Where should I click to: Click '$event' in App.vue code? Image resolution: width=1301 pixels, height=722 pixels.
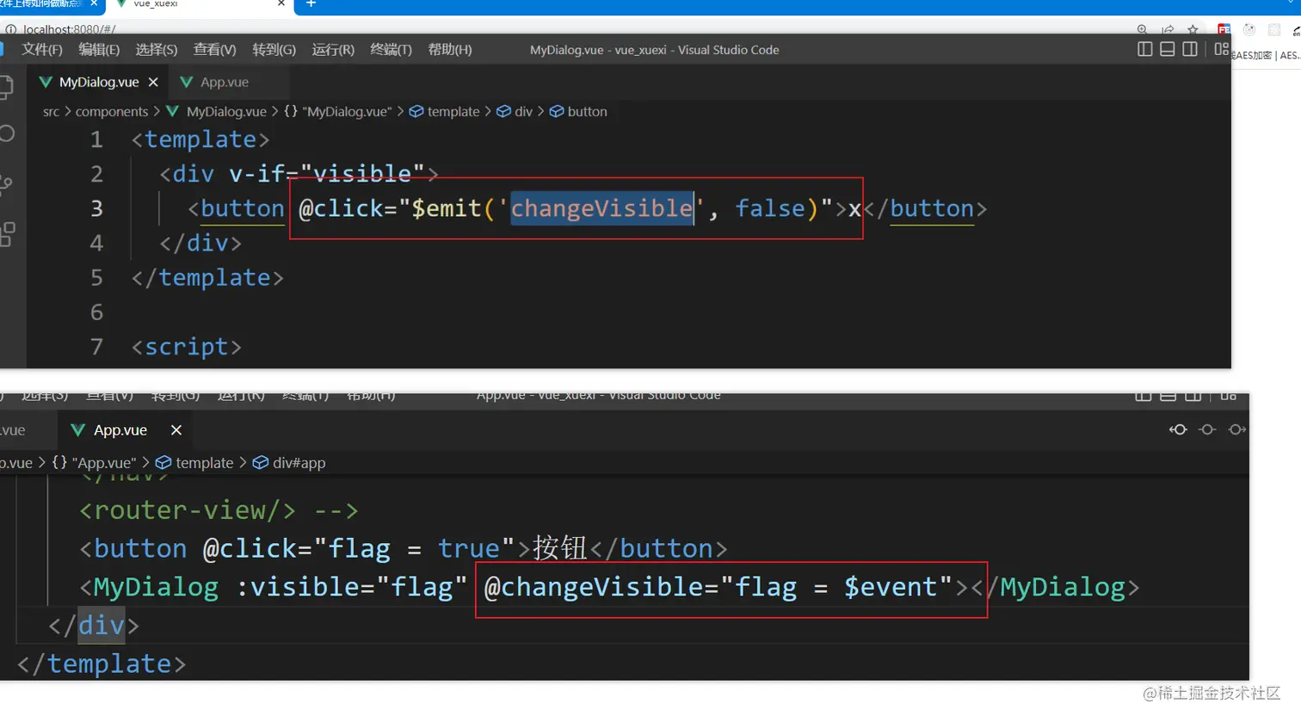[891, 587]
